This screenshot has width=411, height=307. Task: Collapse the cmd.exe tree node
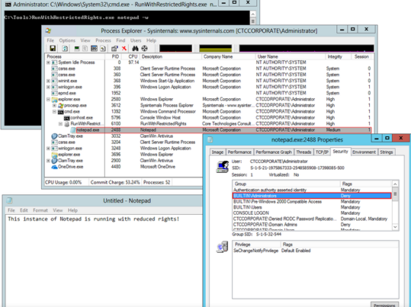(54, 111)
